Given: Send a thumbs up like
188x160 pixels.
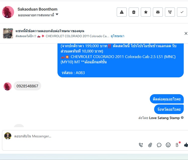Looking at the screenshot, I should tap(186, 145).
